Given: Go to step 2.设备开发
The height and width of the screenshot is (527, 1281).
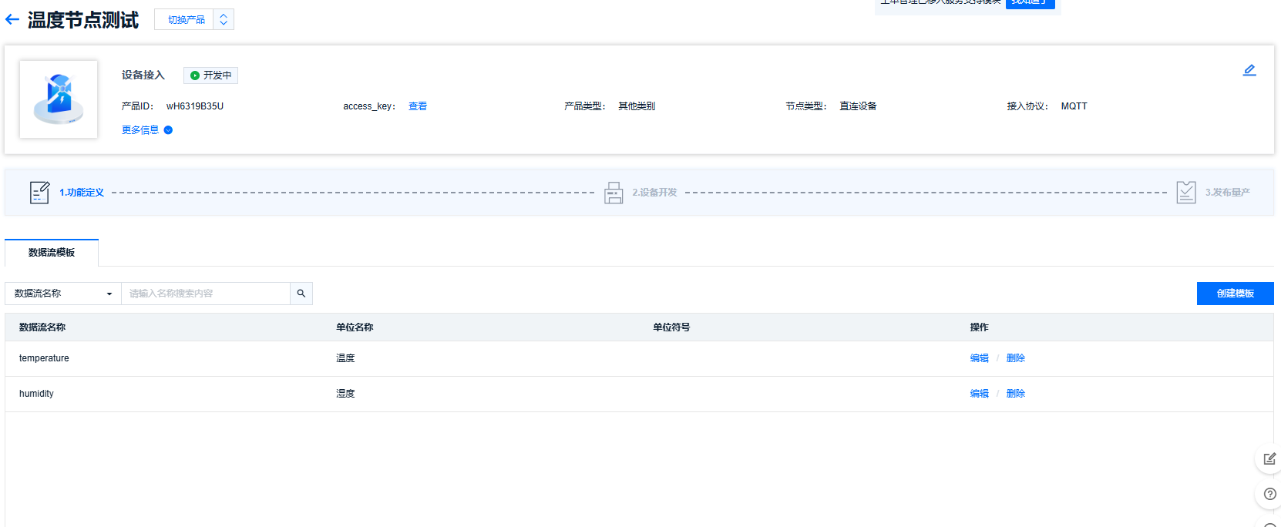Looking at the screenshot, I should tap(654, 193).
